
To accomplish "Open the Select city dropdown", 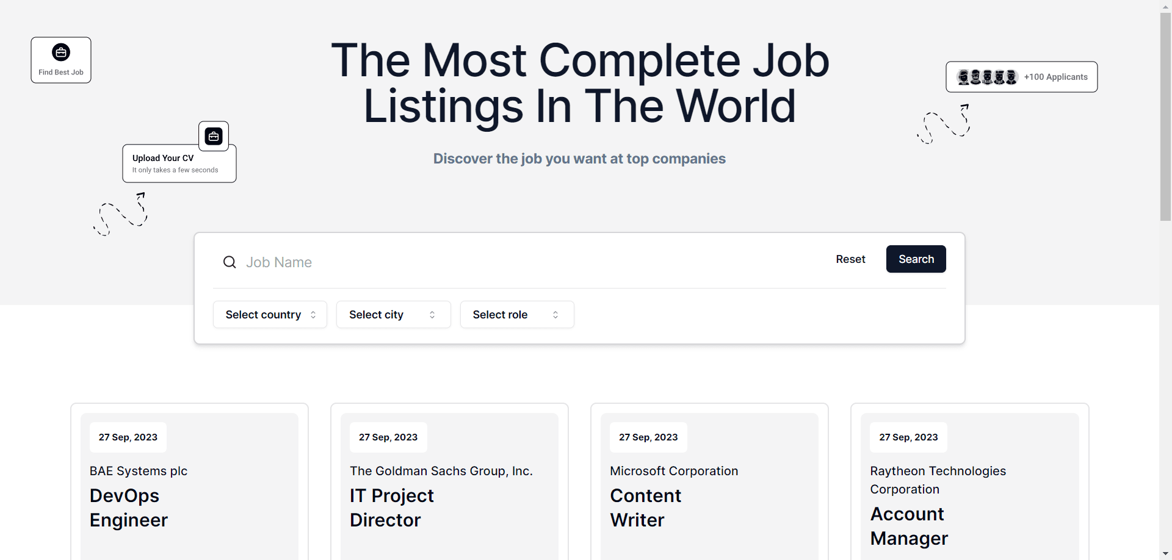I will tap(393, 315).
